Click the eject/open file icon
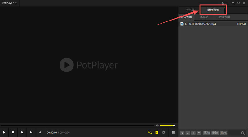This screenshot has height=137, width=248. coord(40,132)
